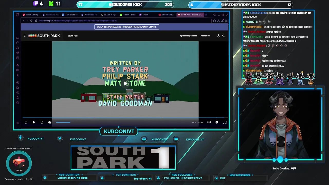Open a new browser tab
This screenshot has height=185, width=329.
206,15
